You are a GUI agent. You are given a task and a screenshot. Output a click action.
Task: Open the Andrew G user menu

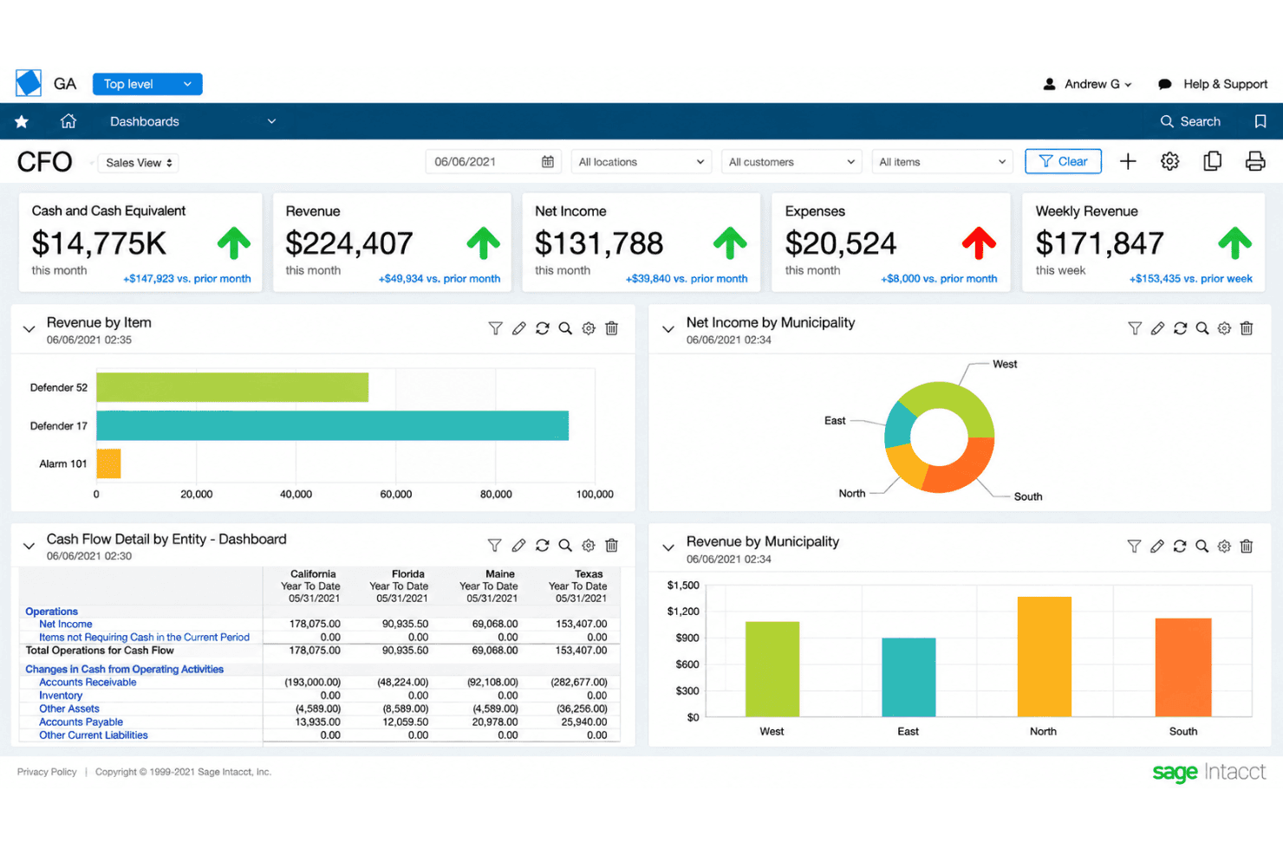(1087, 84)
